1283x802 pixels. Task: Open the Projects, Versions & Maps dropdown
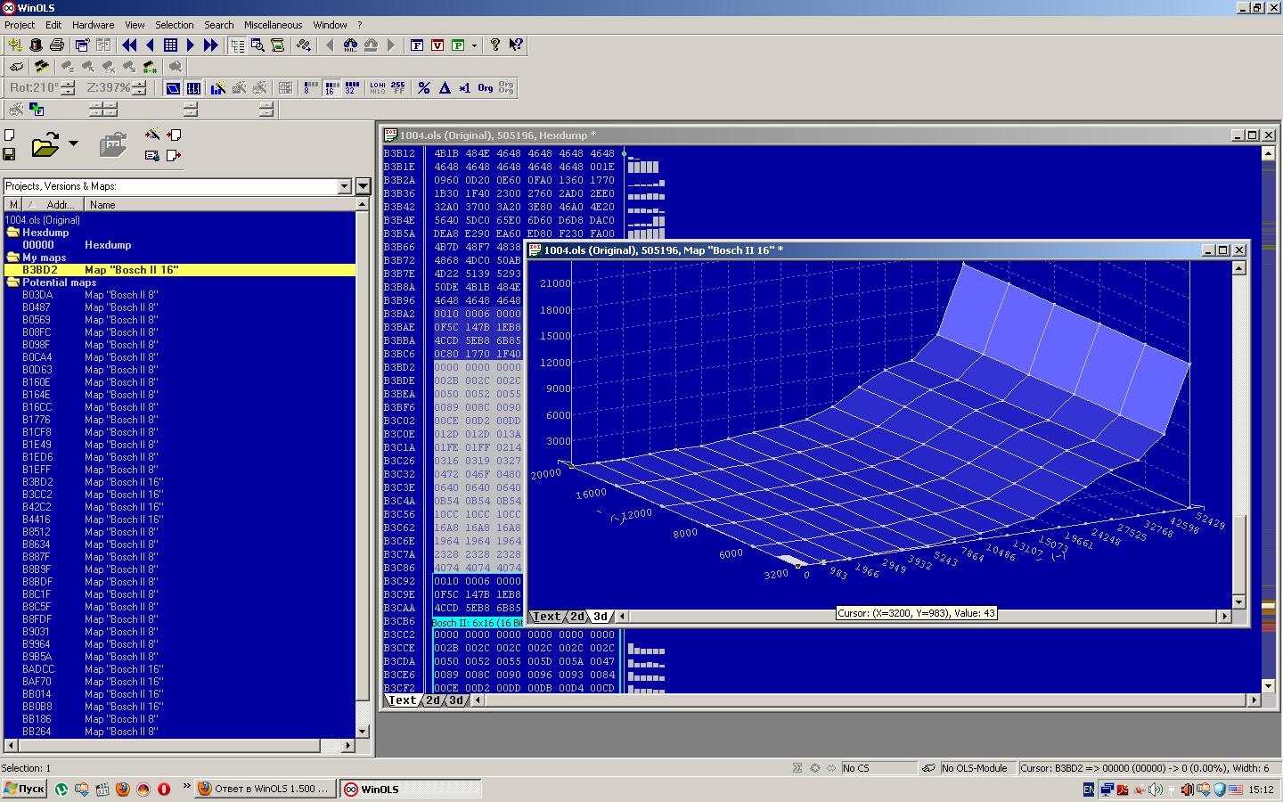(x=345, y=186)
